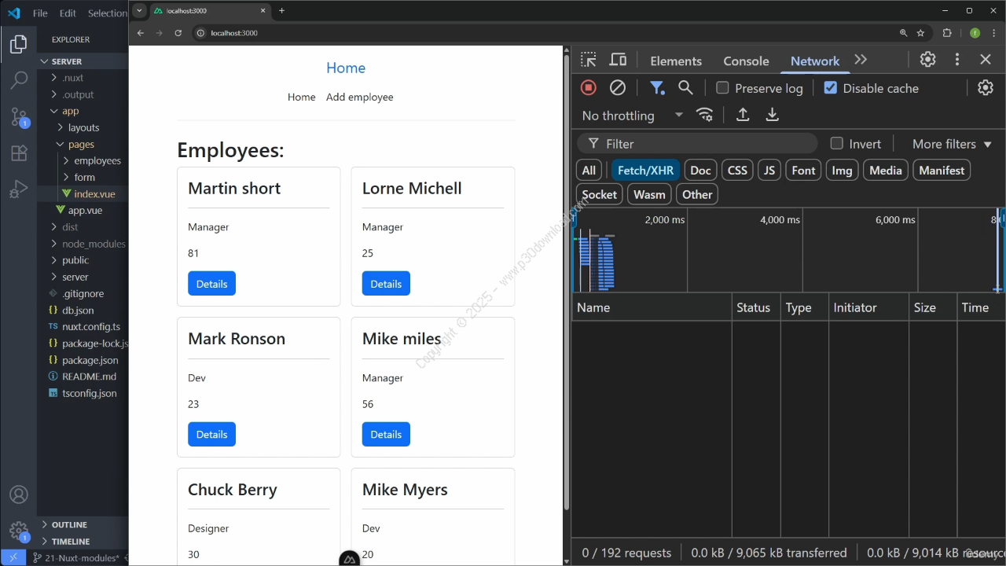Enable the Preserve log checkbox

coord(722,88)
